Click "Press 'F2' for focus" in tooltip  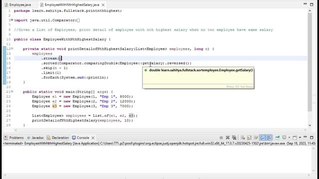coord(240,87)
